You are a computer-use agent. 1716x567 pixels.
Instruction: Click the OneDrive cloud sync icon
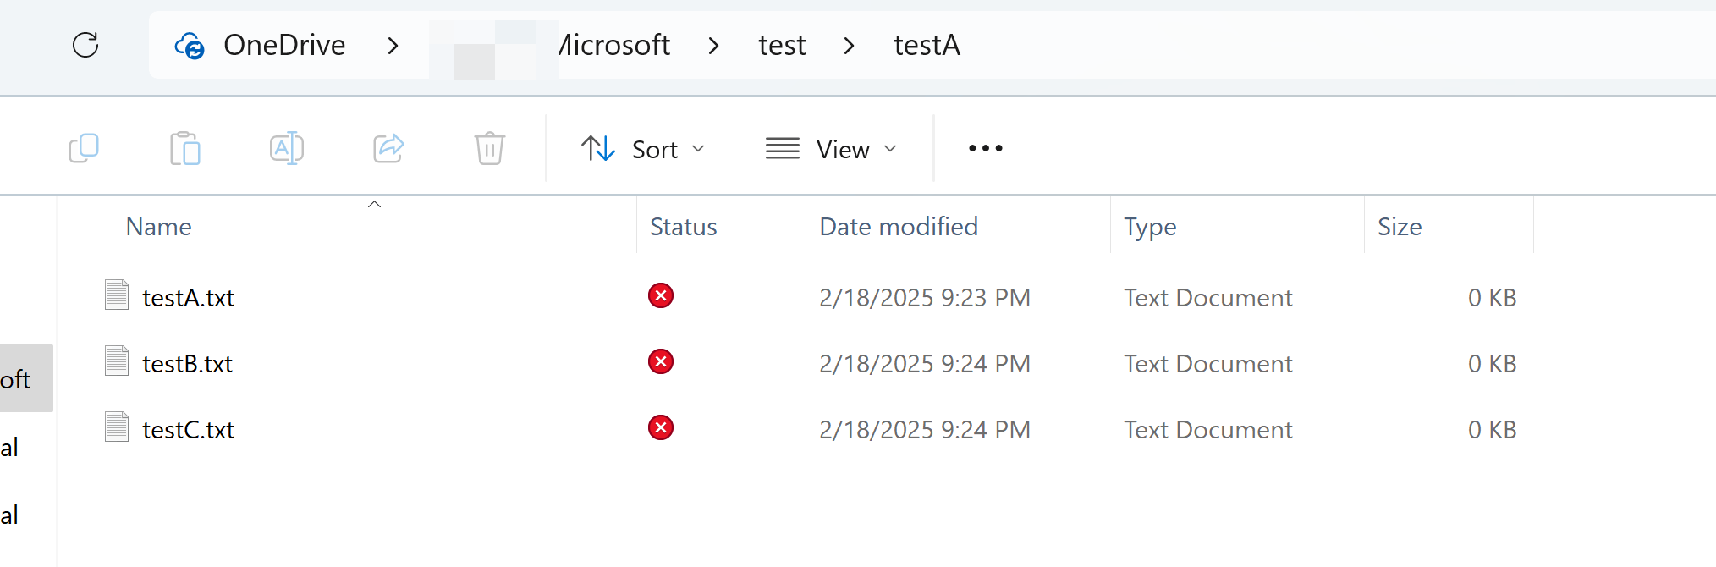tap(190, 45)
